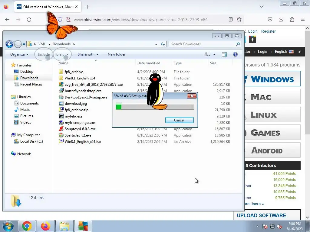Click the change view icon in Explorer toolbar
This screenshot has width=310, height=232.
tap(208, 54)
